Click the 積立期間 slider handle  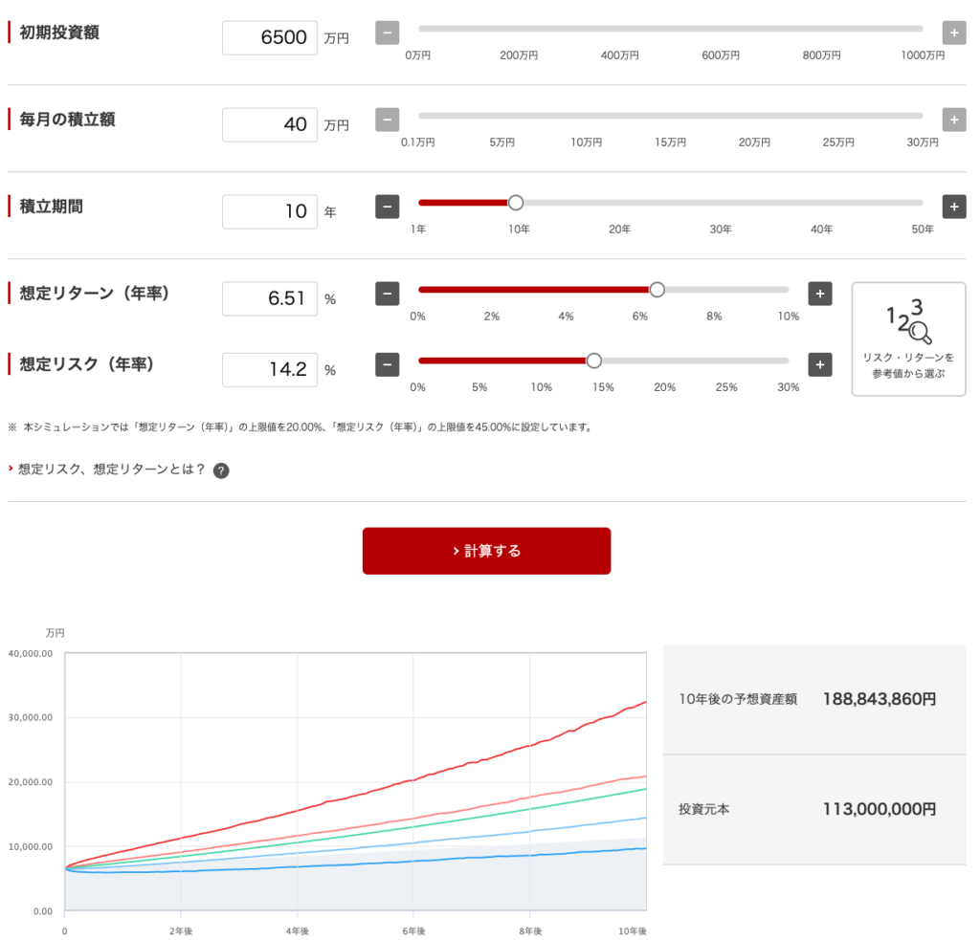coord(516,203)
